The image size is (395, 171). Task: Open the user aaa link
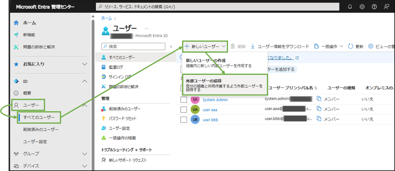pyautogui.click(x=210, y=110)
